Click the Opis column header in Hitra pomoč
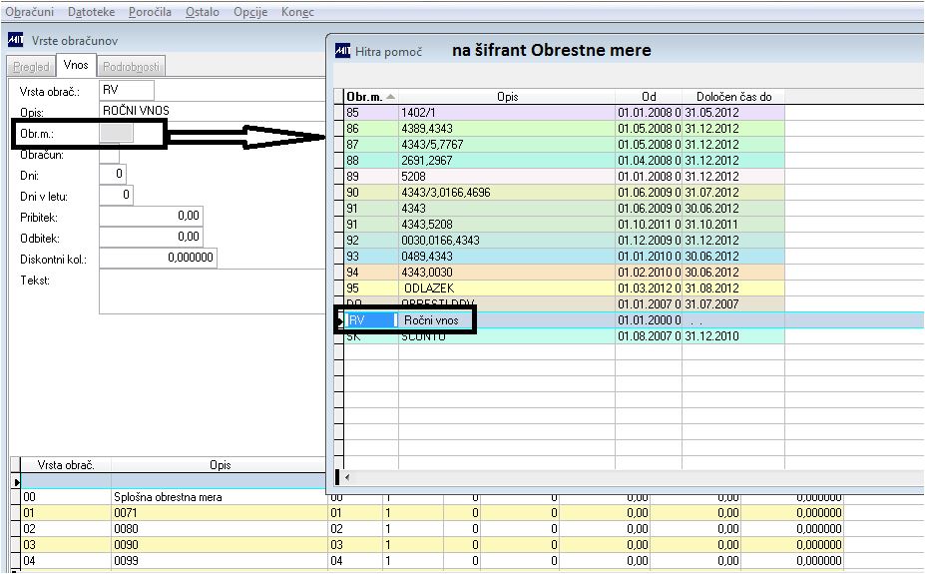The width and height of the screenshot is (925, 574). point(507,97)
